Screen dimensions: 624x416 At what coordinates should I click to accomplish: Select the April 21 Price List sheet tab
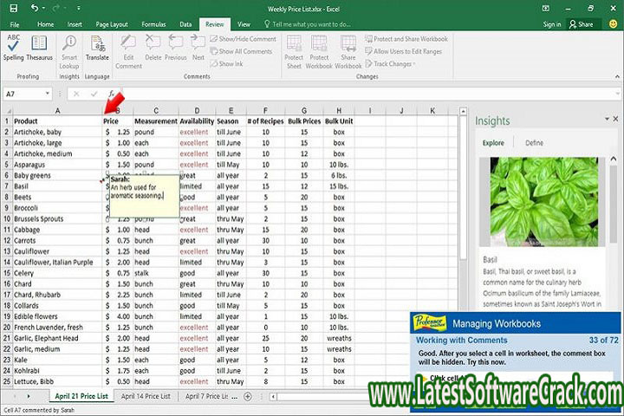81,396
